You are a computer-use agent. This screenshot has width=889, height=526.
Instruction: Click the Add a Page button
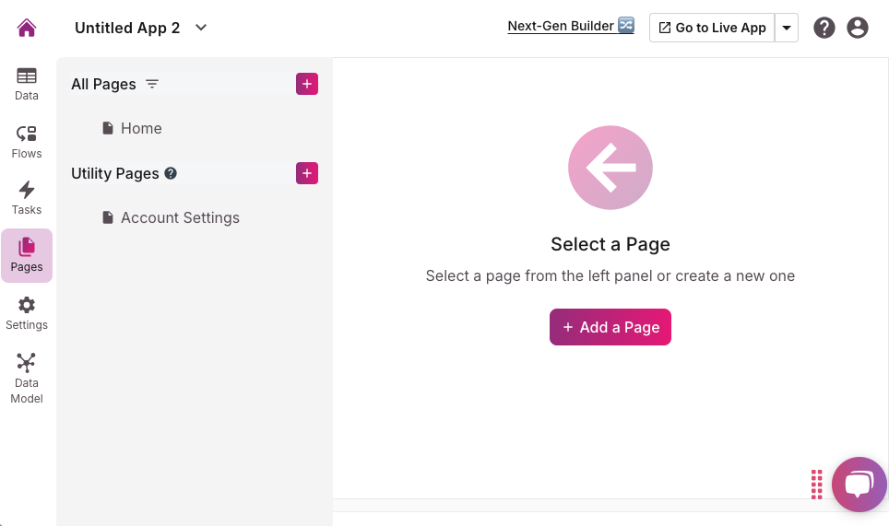(x=610, y=327)
